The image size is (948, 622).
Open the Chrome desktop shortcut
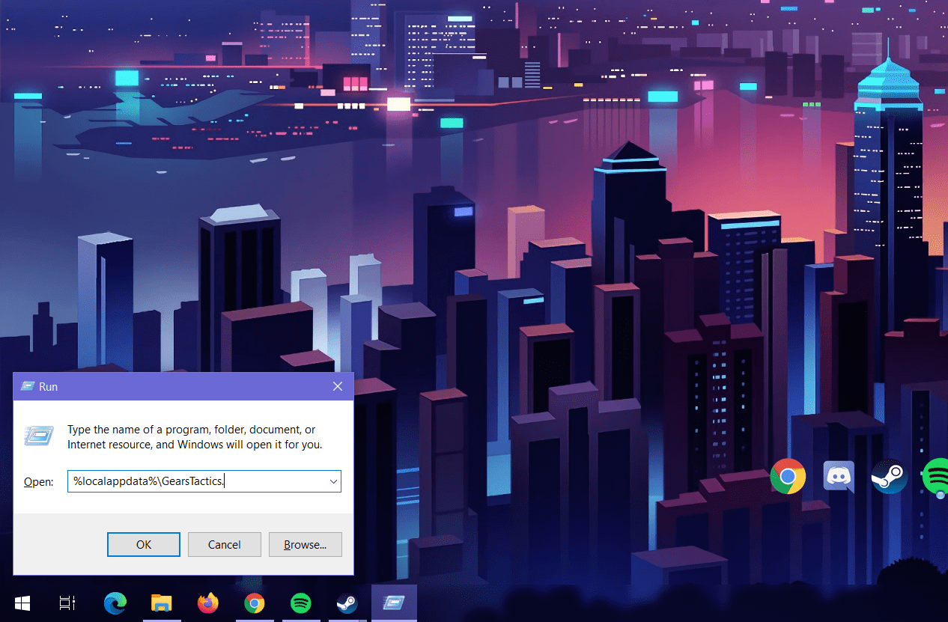click(x=788, y=476)
